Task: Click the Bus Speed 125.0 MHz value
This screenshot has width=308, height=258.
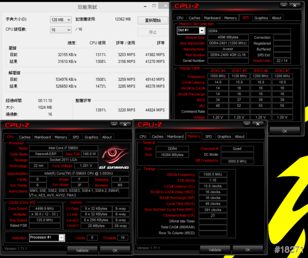Action: 45,220
